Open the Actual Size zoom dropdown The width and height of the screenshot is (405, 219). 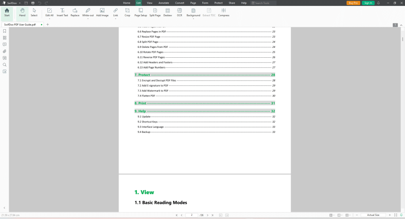click(x=373, y=215)
